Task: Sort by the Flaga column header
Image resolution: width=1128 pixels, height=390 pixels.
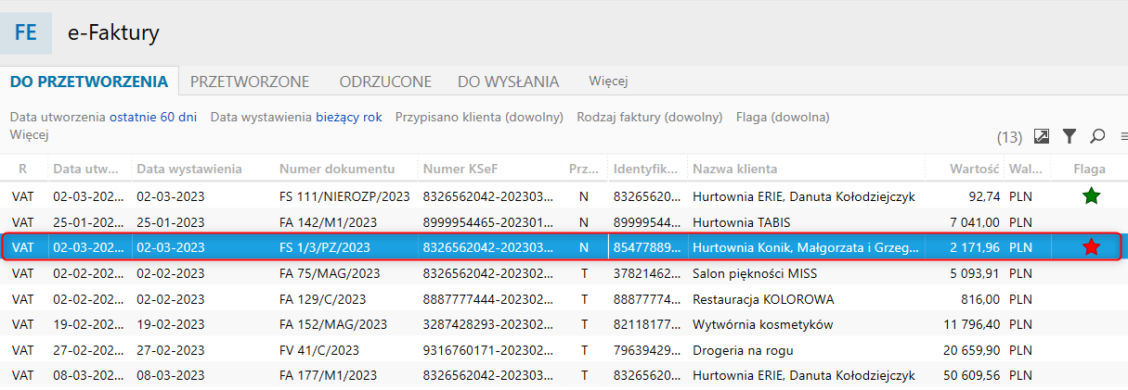Action: click(x=1090, y=169)
